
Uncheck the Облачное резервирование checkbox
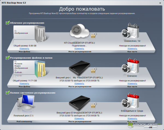7,23
